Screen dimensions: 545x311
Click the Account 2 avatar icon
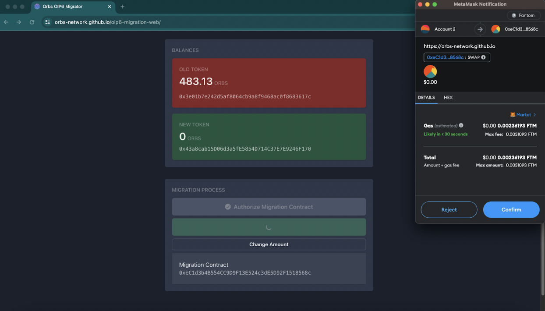coord(425,29)
